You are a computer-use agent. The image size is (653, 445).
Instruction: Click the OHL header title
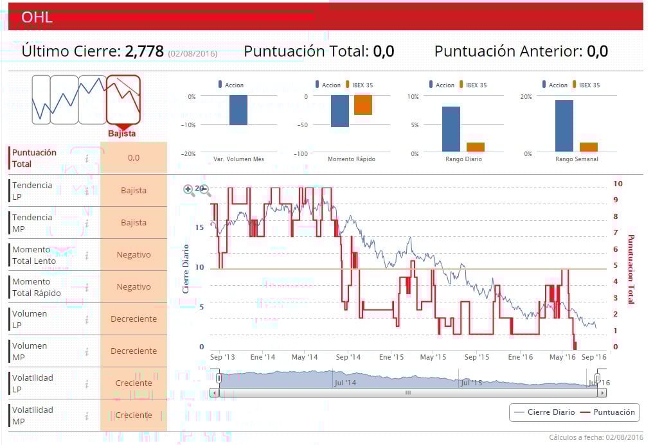37,17
